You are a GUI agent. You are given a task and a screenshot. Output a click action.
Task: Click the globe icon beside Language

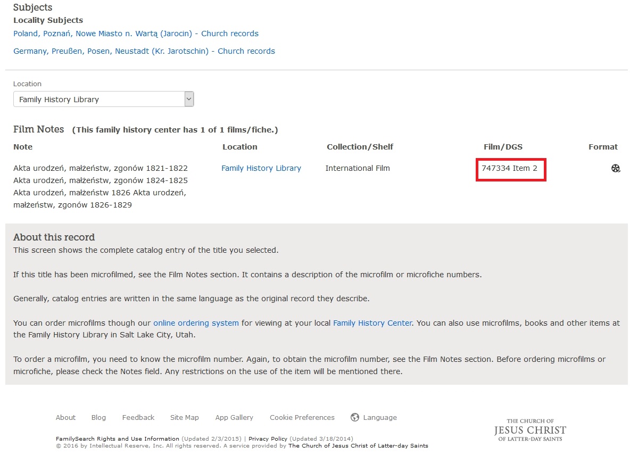click(355, 417)
